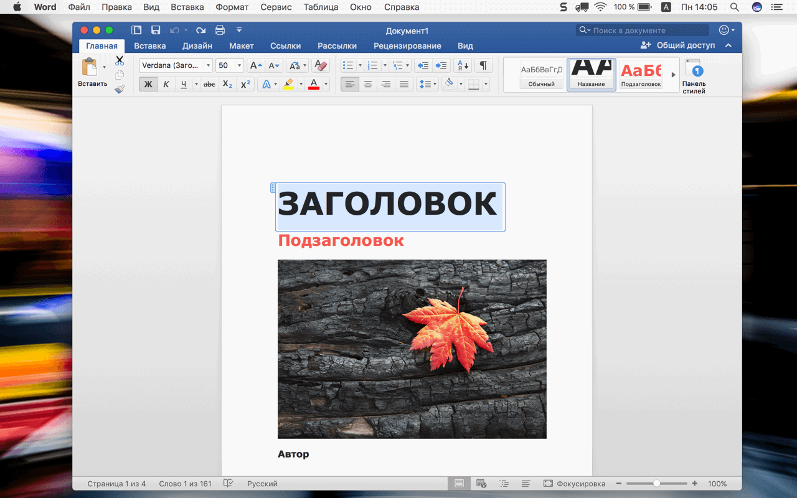Toggle bold formatting (Ж)
This screenshot has height=498, width=797.
[148, 84]
